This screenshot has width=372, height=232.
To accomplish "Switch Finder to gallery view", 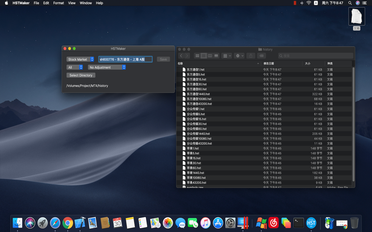I will pyautogui.click(x=216, y=56).
